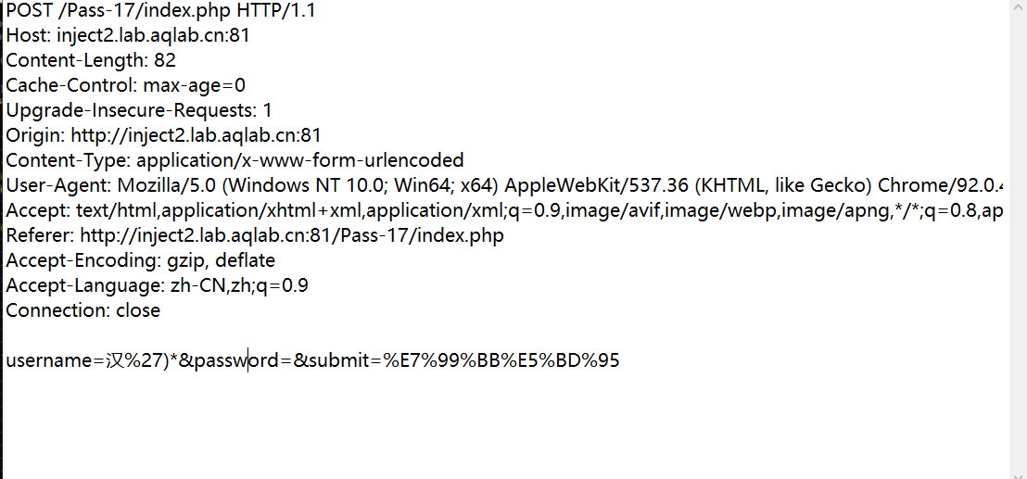Click the Accept text/html header line
The image size is (1027, 479).
click(463, 211)
